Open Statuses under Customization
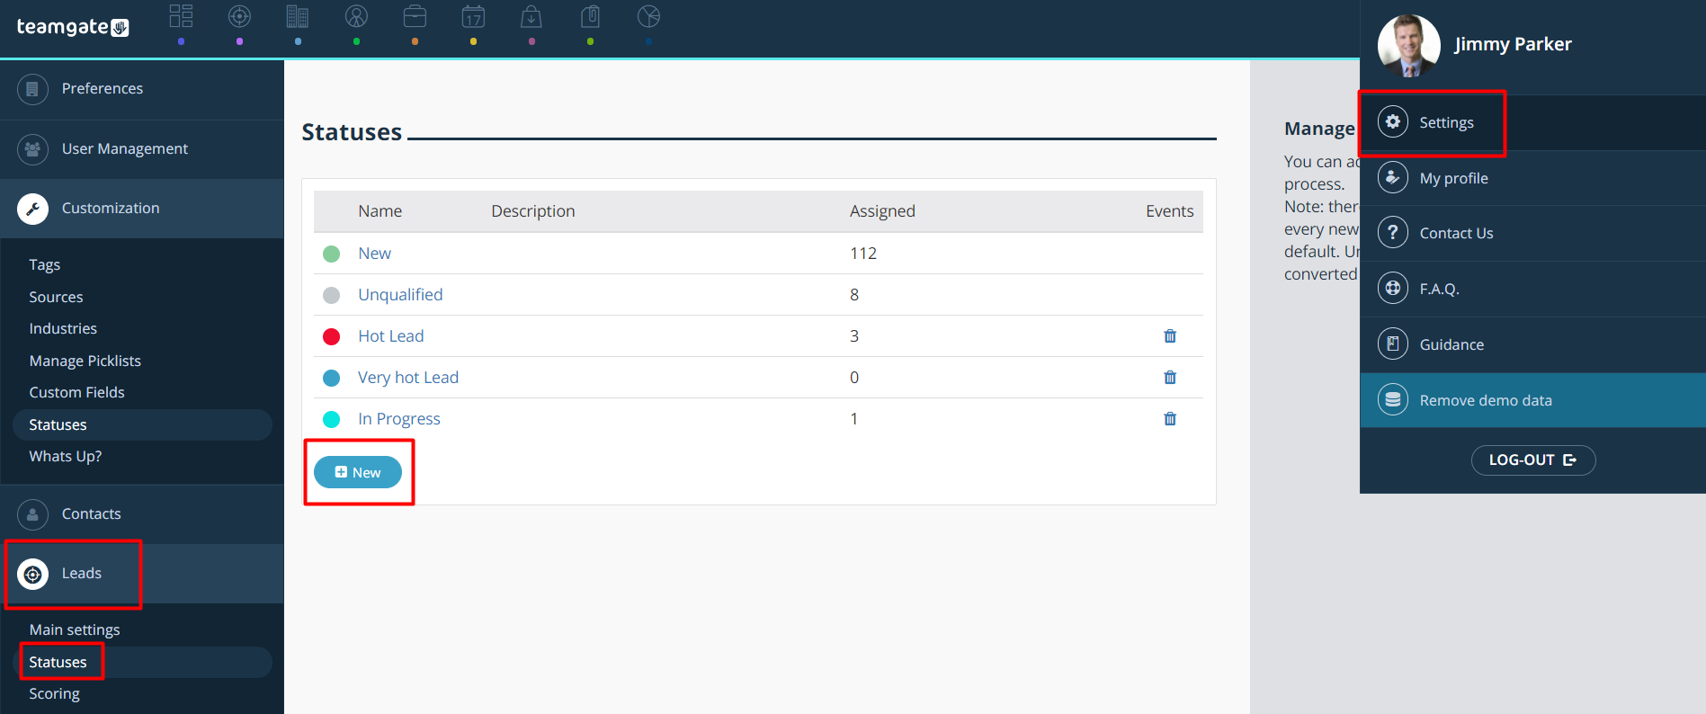 pyautogui.click(x=142, y=424)
